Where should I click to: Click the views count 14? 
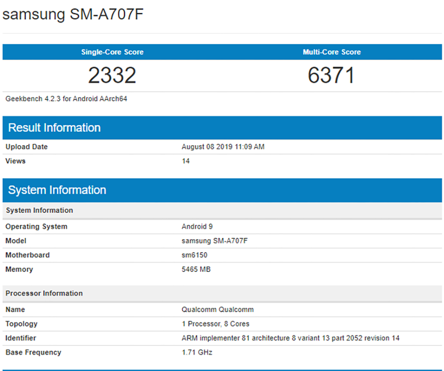tap(186, 161)
